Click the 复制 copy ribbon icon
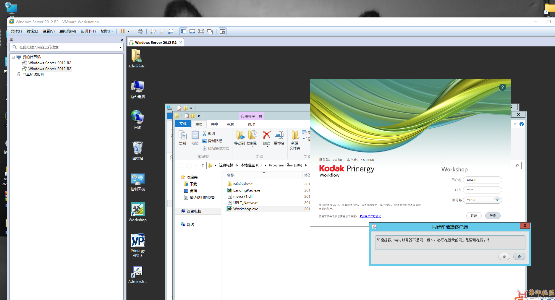This screenshot has height=300, width=555. (182, 138)
